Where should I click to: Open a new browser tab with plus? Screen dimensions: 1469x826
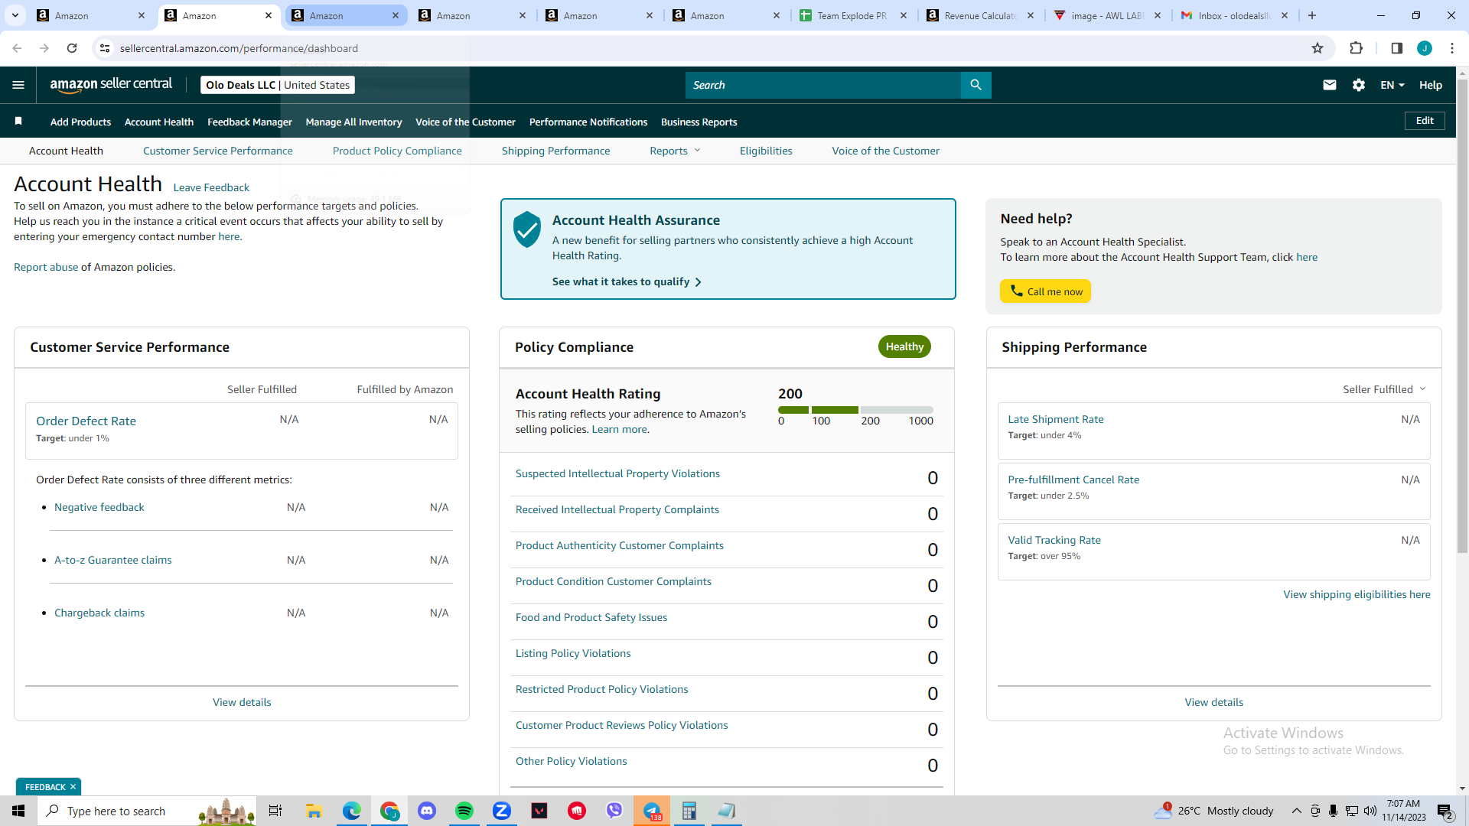pos(1312,15)
